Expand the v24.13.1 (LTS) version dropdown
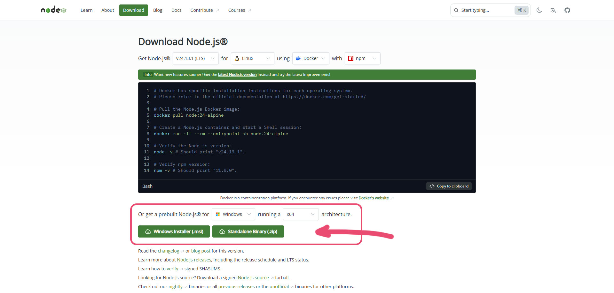 pyautogui.click(x=196, y=58)
